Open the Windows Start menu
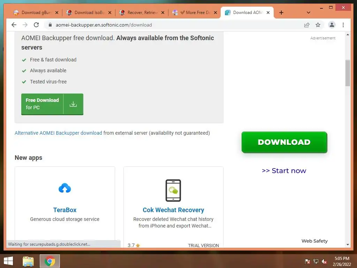 [x=8, y=261]
